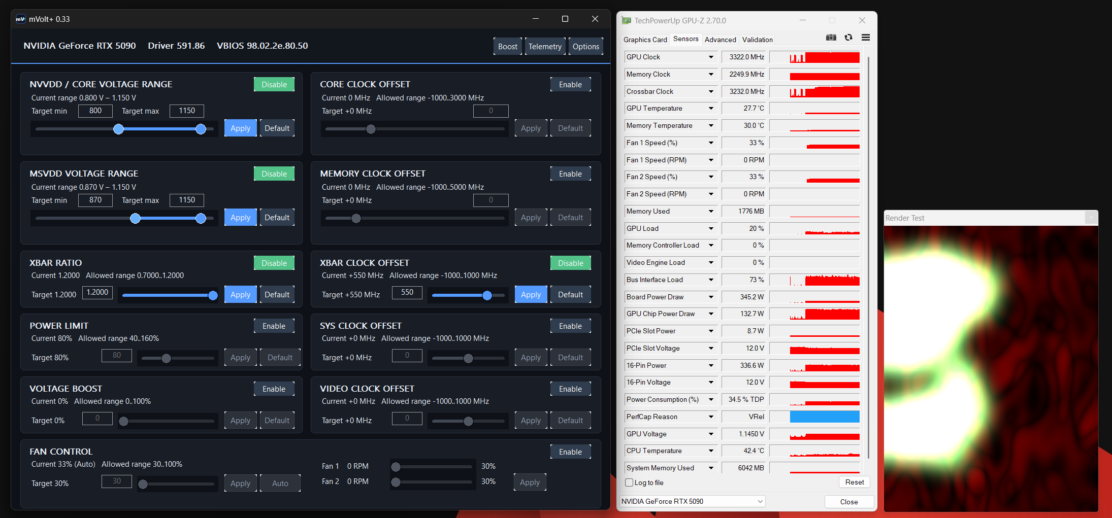Viewport: 1112px width, 518px height.
Task: Click the XBAR Clock Offset 550 input field
Action: tap(407, 292)
